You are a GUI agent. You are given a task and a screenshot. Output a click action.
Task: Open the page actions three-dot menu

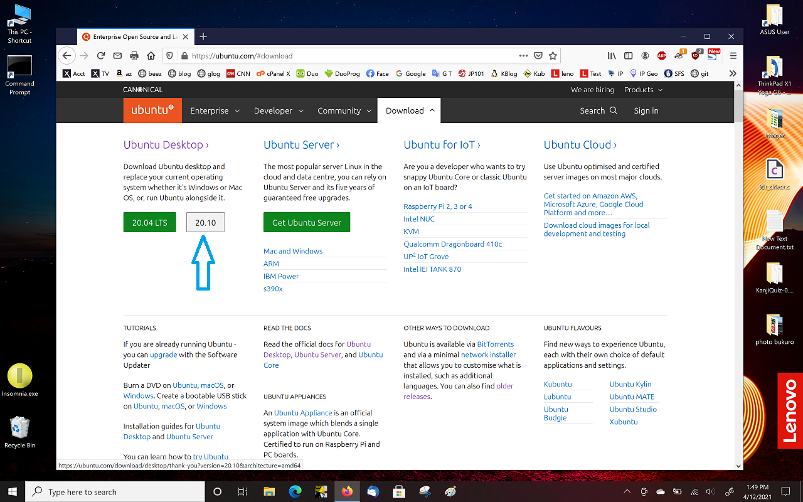(522, 56)
